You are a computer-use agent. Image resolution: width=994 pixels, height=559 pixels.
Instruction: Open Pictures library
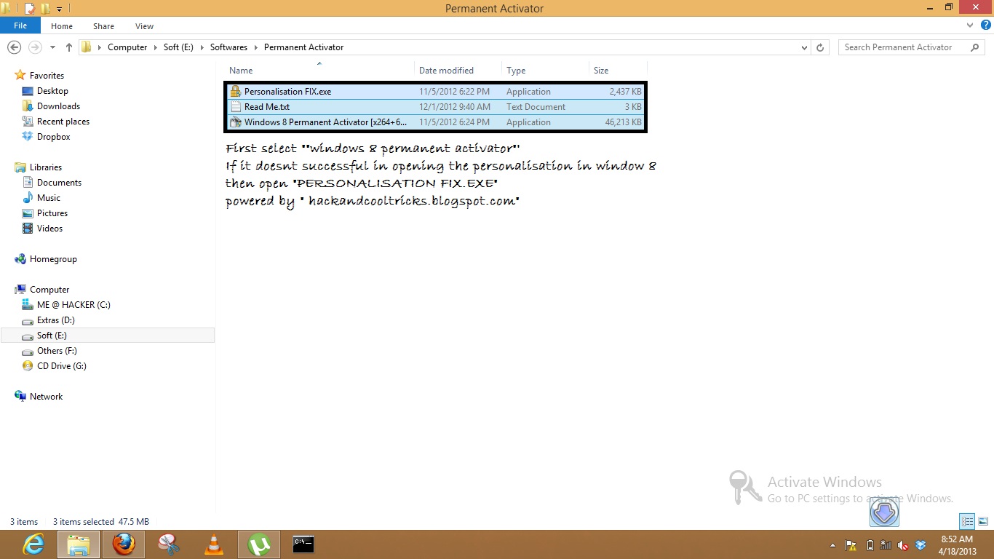[x=52, y=213]
